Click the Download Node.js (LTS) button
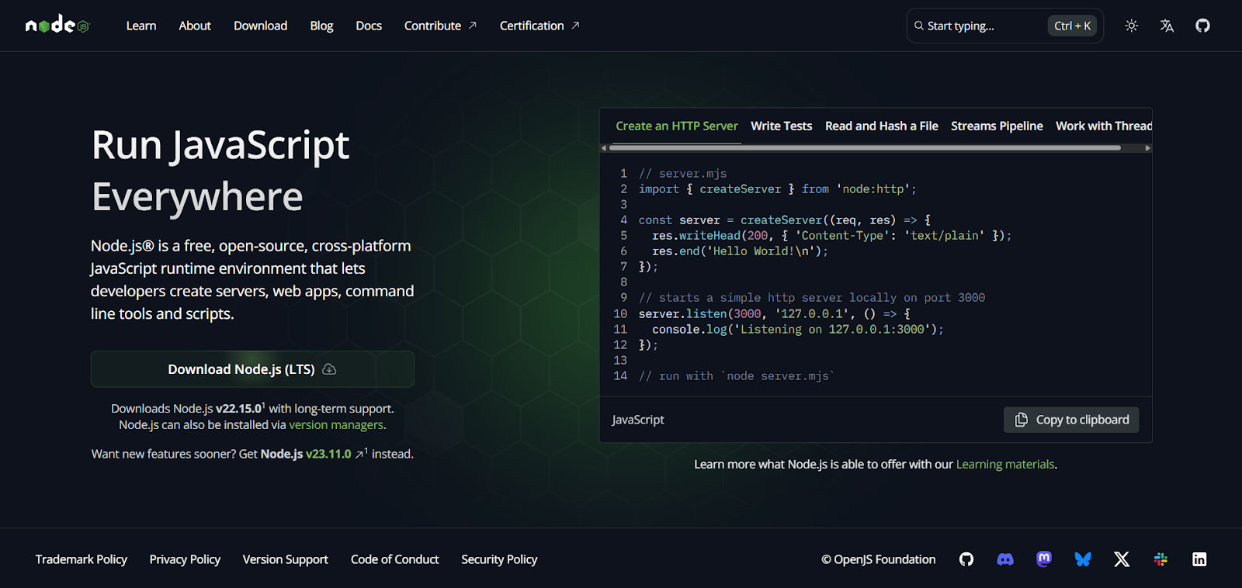The width and height of the screenshot is (1242, 588). (x=252, y=369)
